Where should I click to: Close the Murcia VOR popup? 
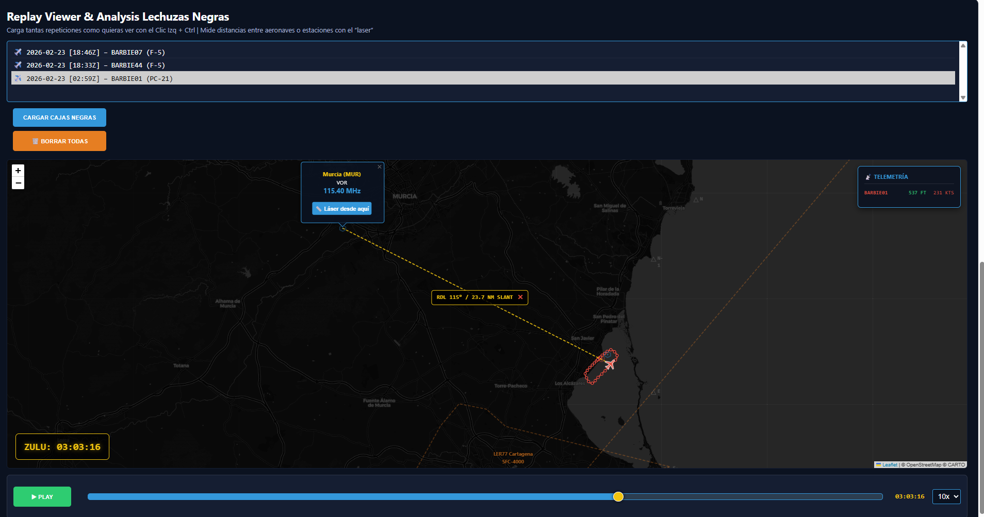(x=380, y=167)
